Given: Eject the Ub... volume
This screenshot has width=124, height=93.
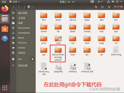Looking at the screenshot, I should coord(33,59).
